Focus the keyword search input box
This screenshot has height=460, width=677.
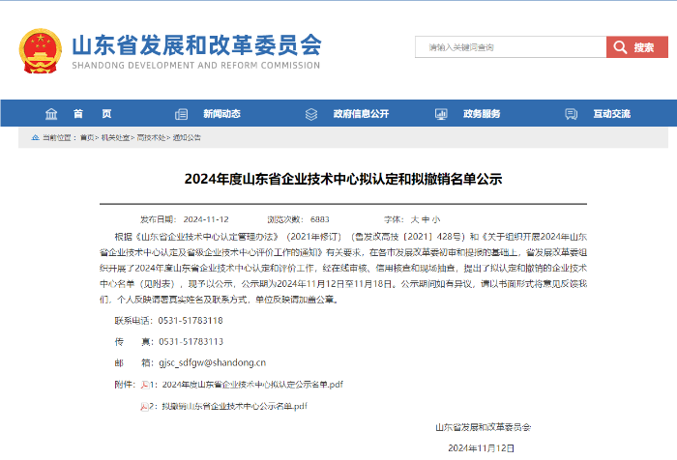[x=510, y=47]
